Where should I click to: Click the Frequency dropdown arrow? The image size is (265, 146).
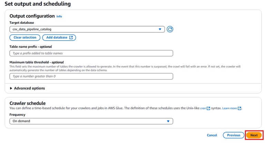click(168, 121)
